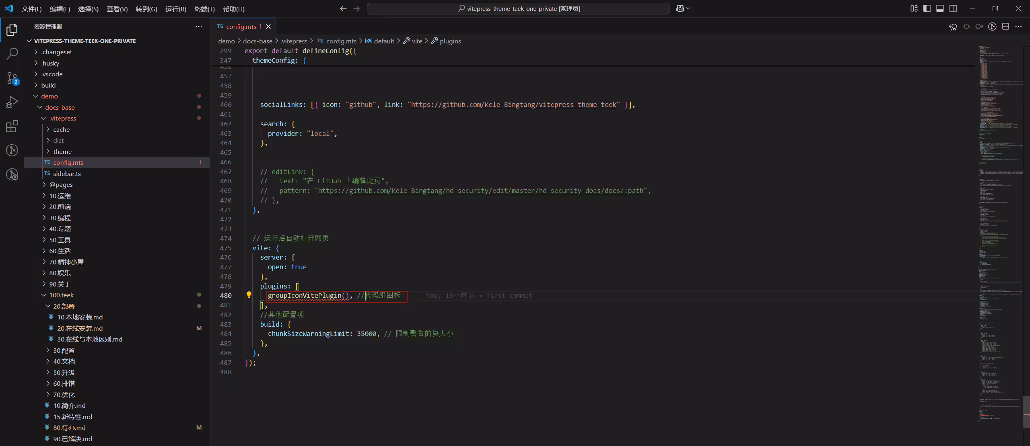Click breadcrumb item plugins

(x=446, y=41)
